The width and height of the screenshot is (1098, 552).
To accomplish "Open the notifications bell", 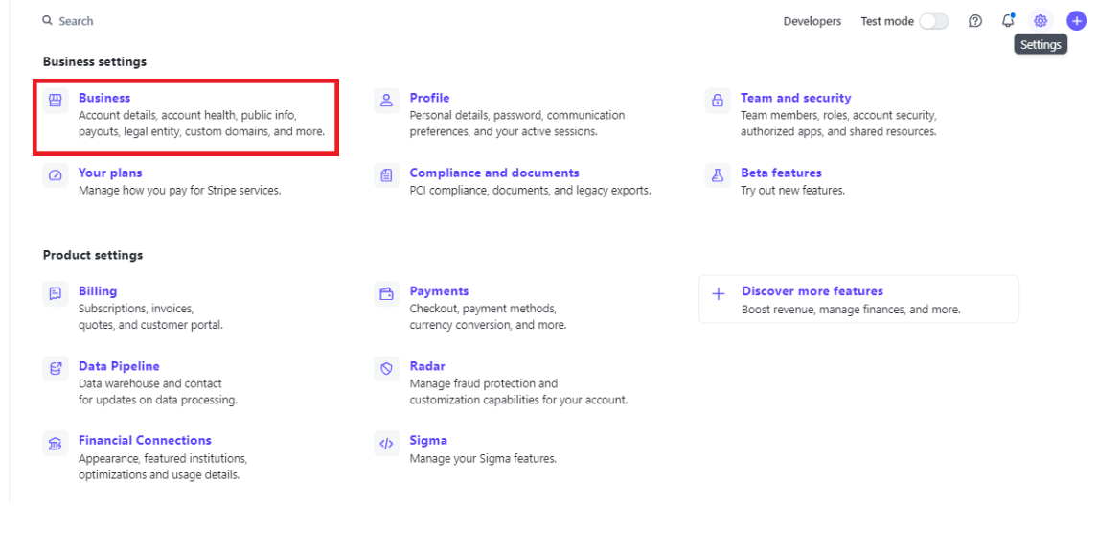I will click(1008, 20).
